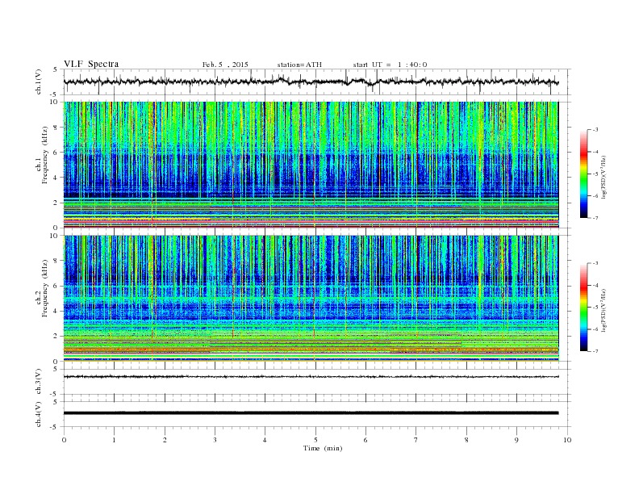Click the ch.1 spectrogram panel
The image size is (639, 494).
[x=311, y=165]
